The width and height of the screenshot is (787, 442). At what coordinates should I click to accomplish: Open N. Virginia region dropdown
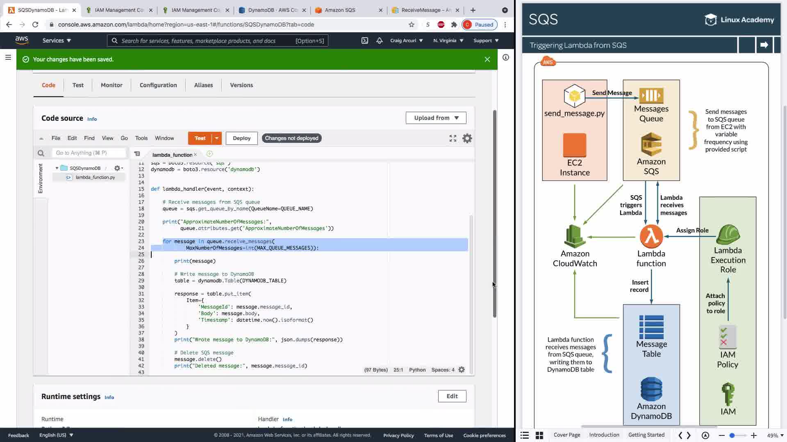coord(448,41)
